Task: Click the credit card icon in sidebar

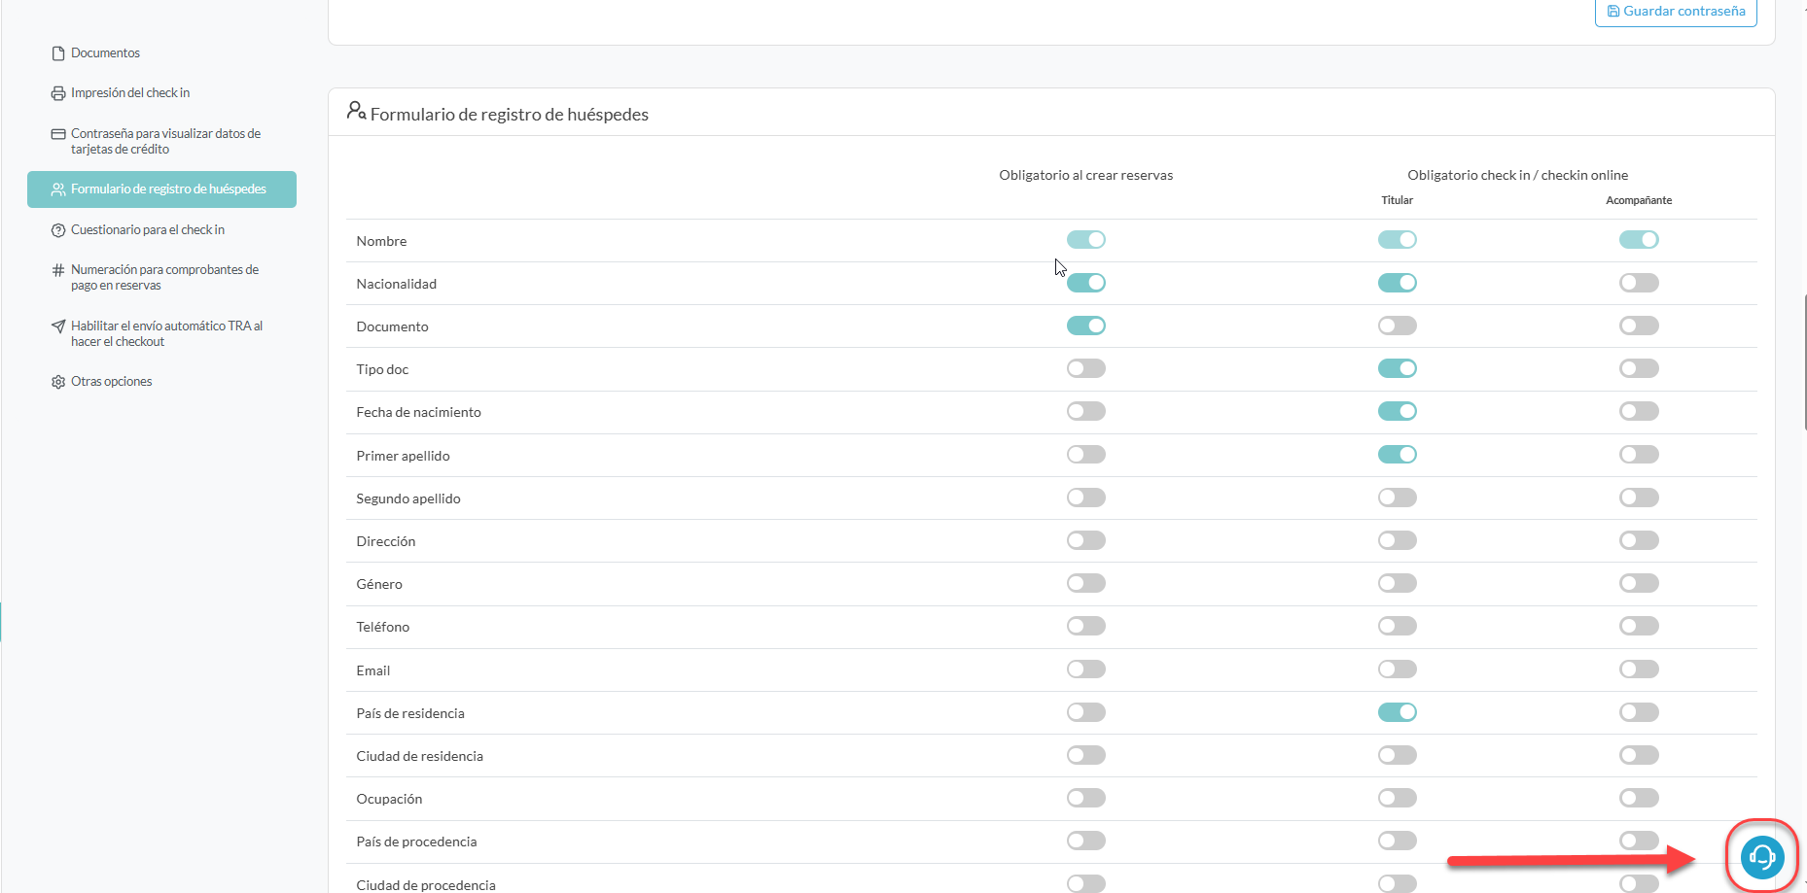Action: pyautogui.click(x=58, y=134)
